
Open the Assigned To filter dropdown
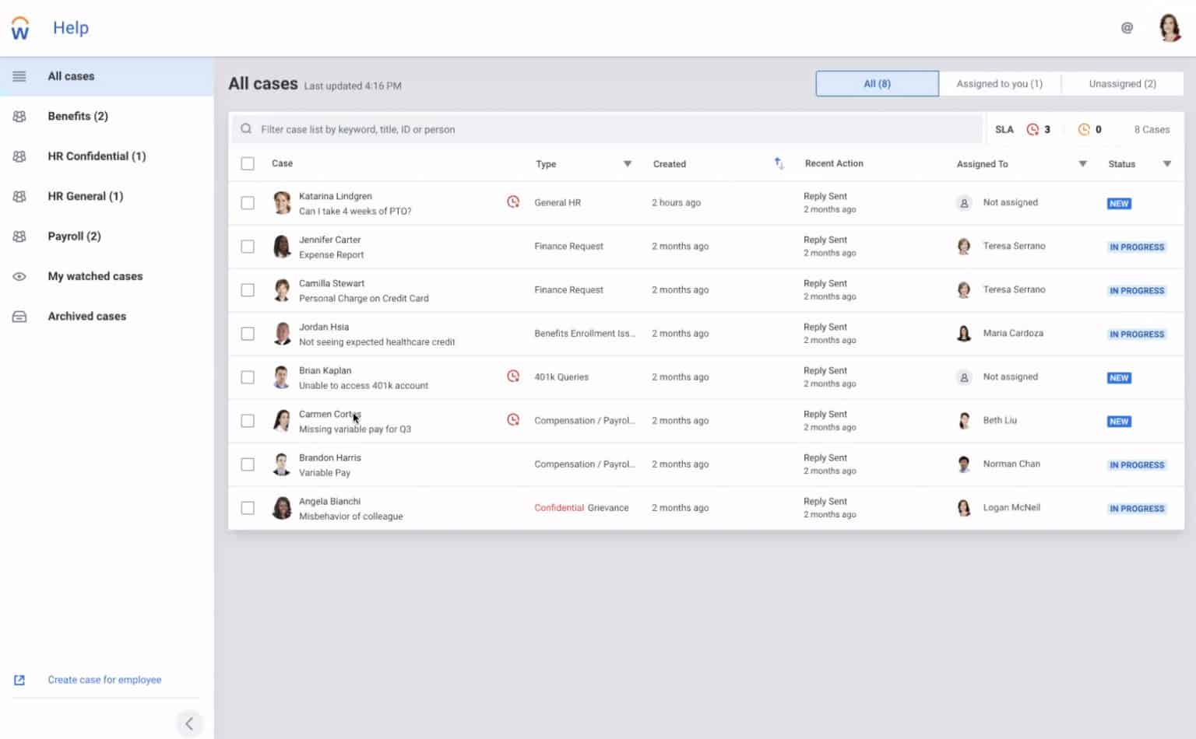1082,164
